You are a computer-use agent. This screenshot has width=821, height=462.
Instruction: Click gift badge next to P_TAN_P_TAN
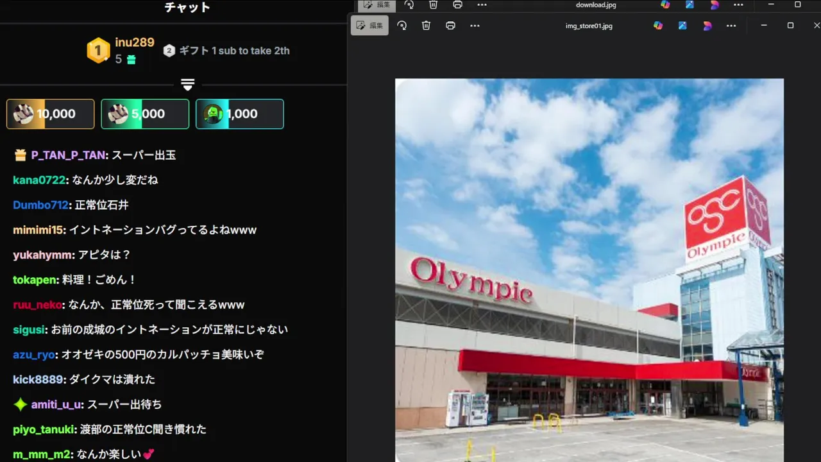point(20,155)
